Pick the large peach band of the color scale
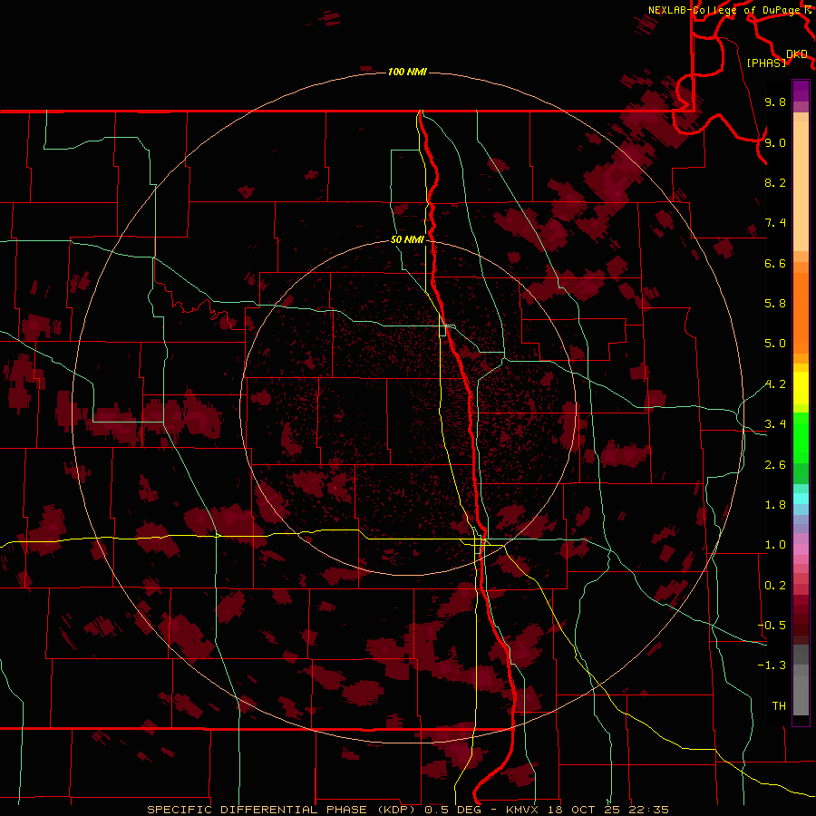816x816 pixels. click(x=801, y=186)
